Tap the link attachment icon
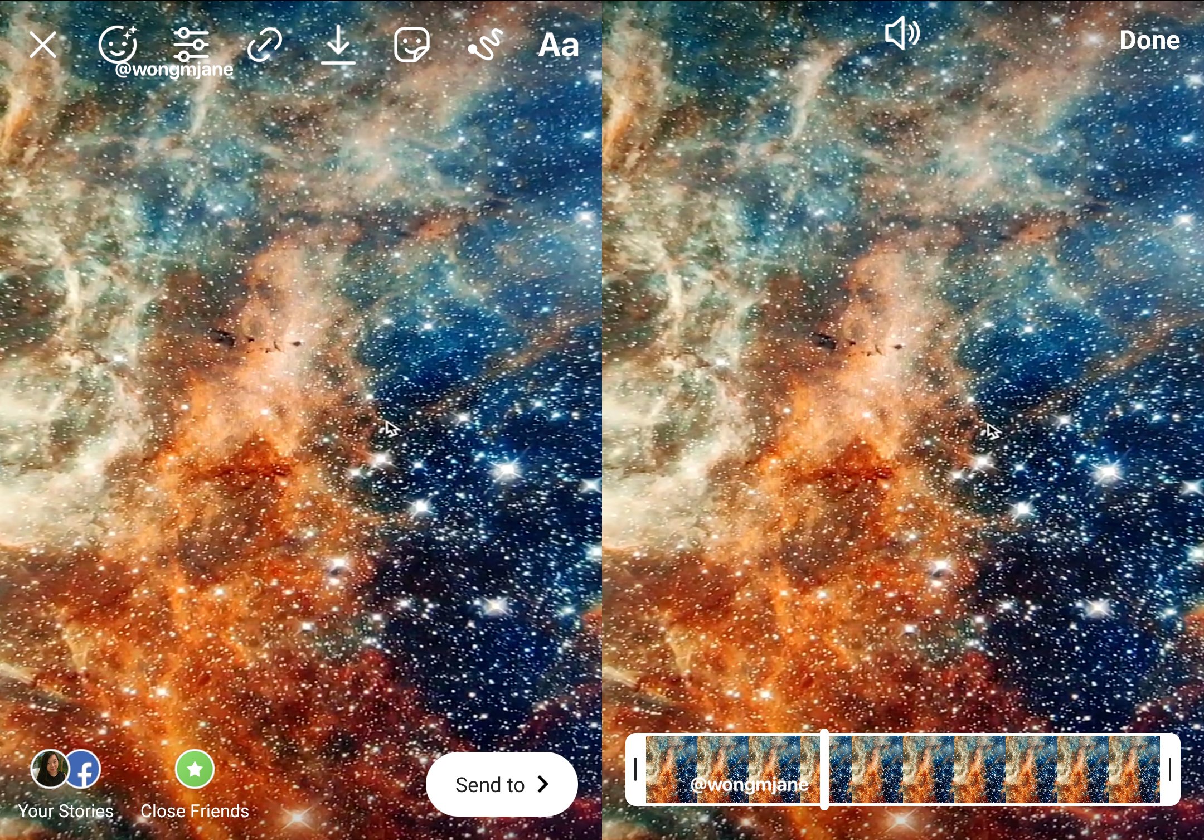 (265, 43)
